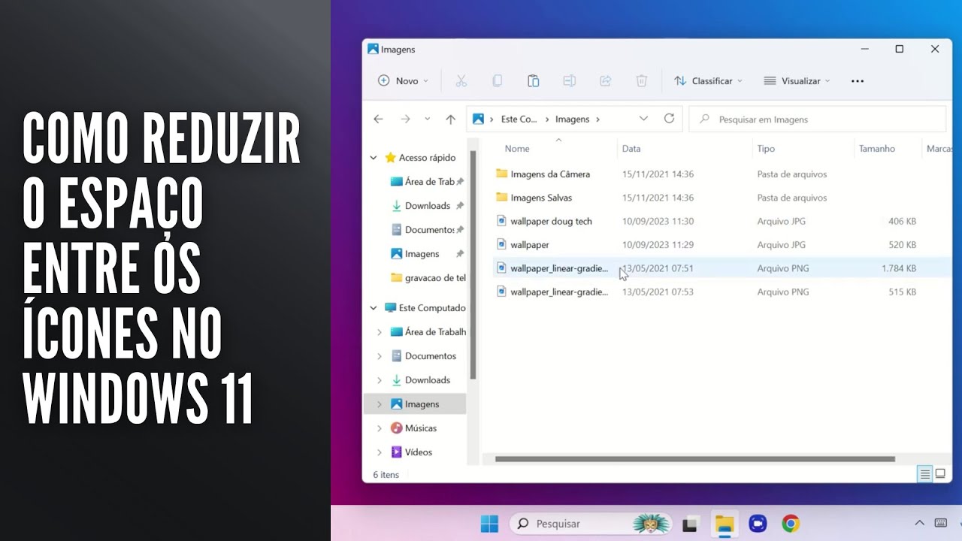The image size is (962, 541).
Task: Expand Área de Trabalho under Este Computador
Action: click(x=380, y=332)
